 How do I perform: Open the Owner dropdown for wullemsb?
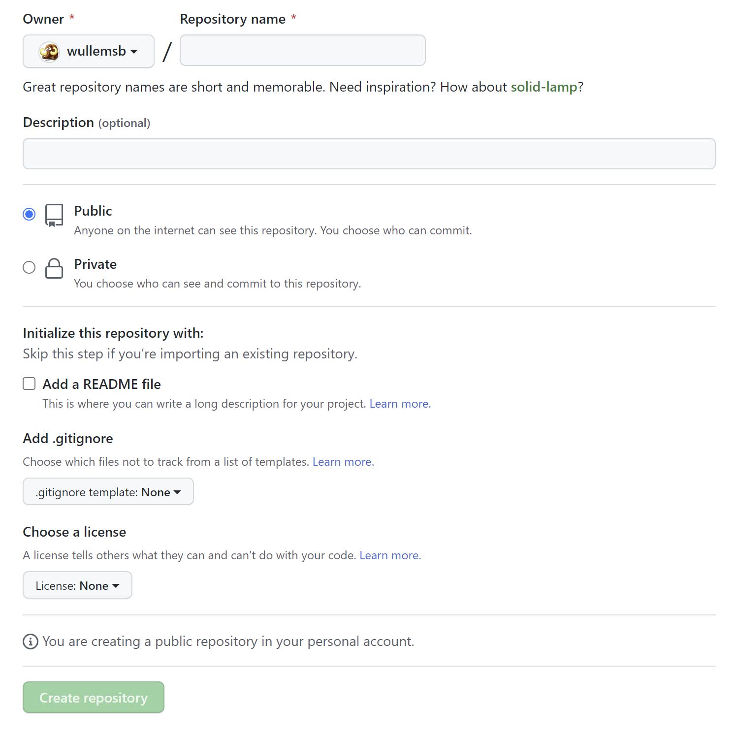point(89,51)
